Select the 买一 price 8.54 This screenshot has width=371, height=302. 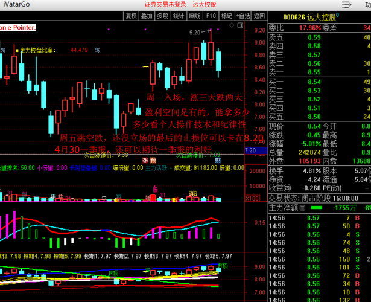click(314, 82)
